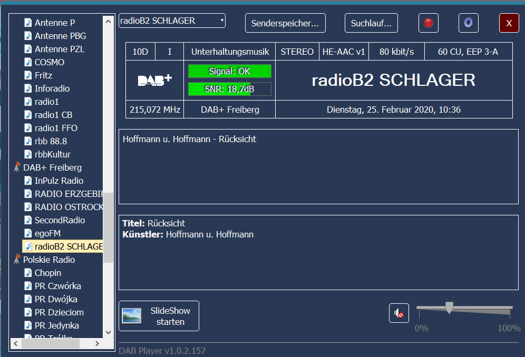Click the music note icon beside Fritz
This screenshot has height=357, width=525.
28,75
